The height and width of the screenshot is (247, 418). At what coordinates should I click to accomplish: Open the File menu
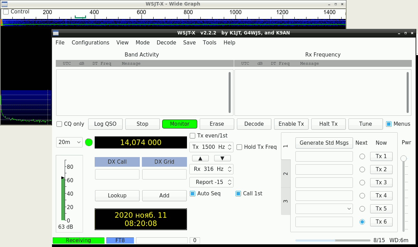[x=60, y=42]
